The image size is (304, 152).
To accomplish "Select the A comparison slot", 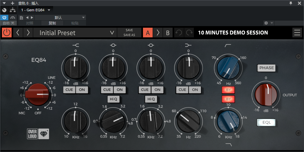I will coord(148,33).
